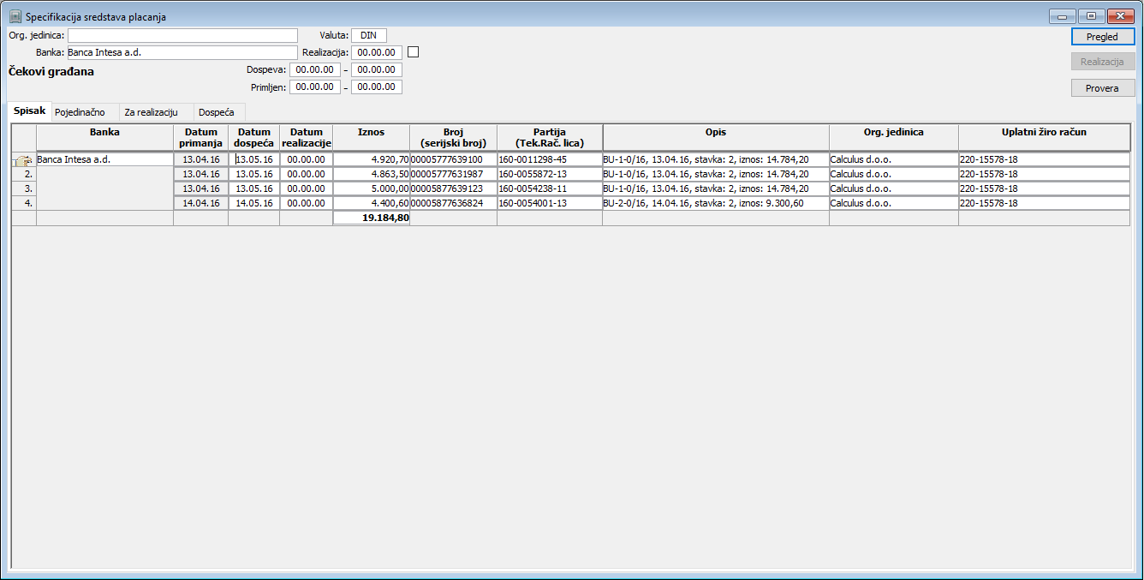1144x580 pixels.
Task: Click the Banka field with Banca Intesa
Action: [182, 52]
